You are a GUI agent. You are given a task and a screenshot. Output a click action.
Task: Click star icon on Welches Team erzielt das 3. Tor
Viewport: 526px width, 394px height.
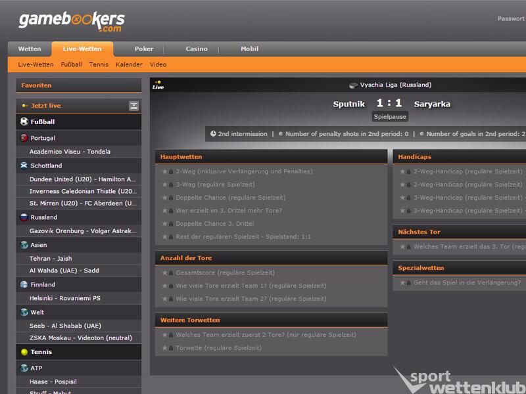(402, 247)
